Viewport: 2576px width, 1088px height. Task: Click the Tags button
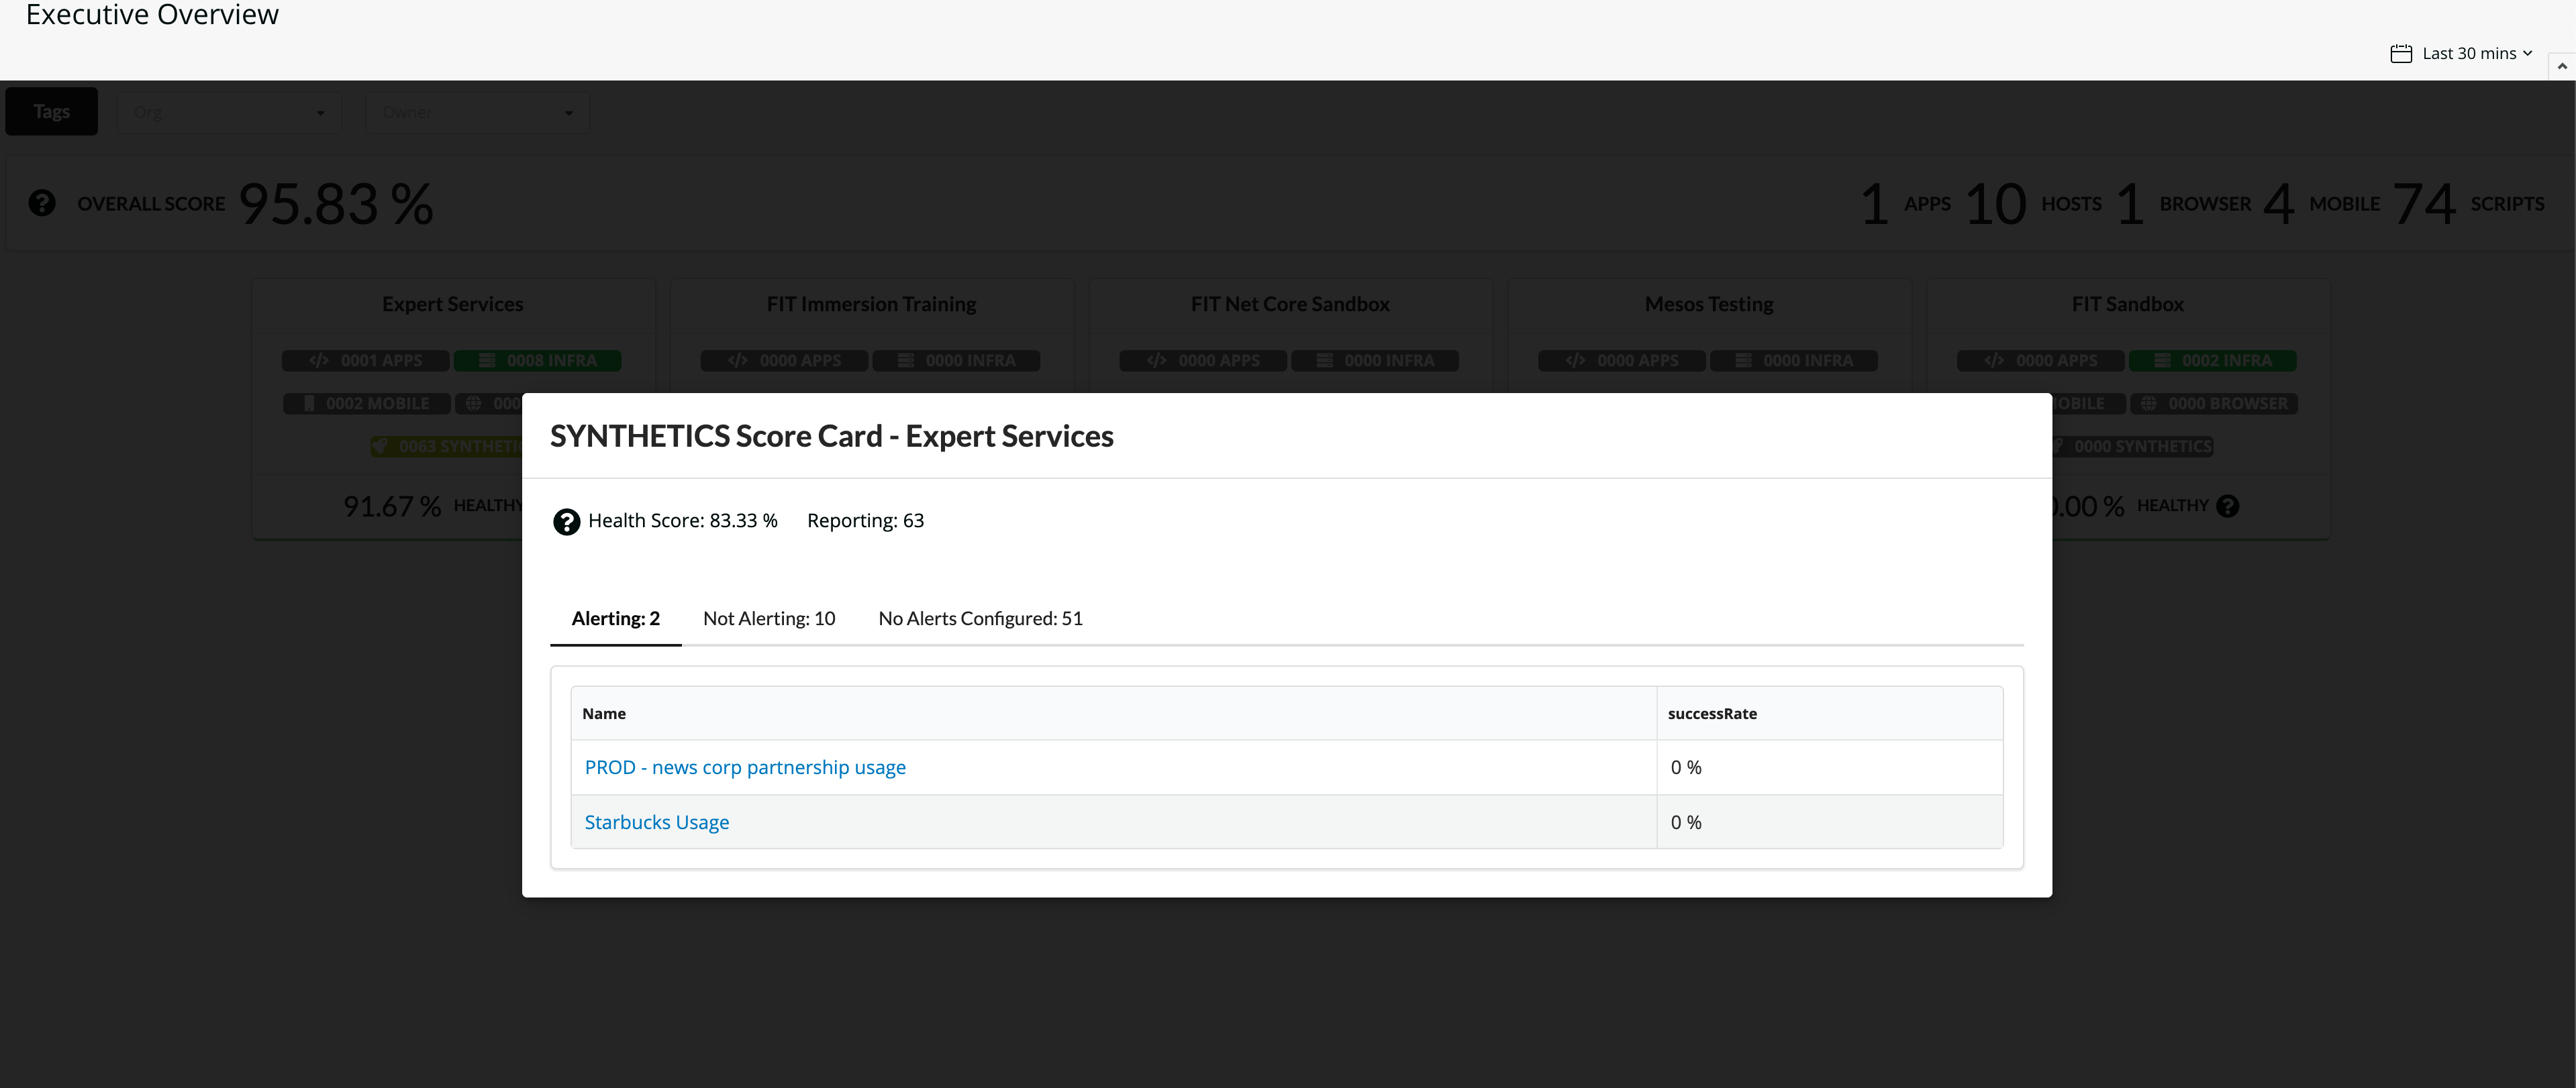(52, 112)
